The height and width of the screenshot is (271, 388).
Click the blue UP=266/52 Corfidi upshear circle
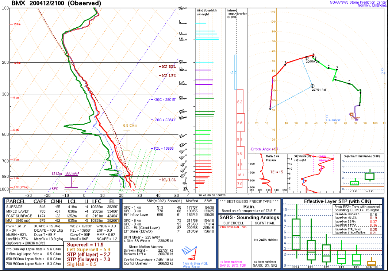coord(327,117)
